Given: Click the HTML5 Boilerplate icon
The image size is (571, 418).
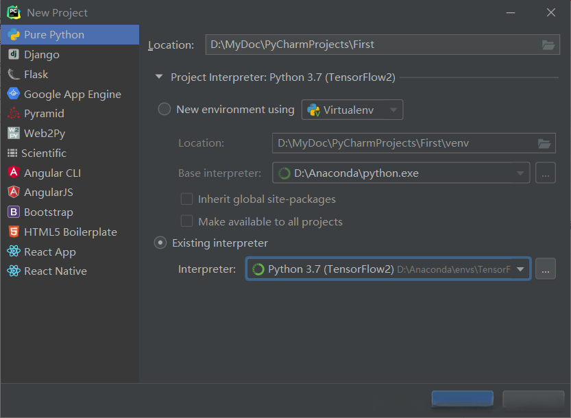Looking at the screenshot, I should tap(13, 232).
